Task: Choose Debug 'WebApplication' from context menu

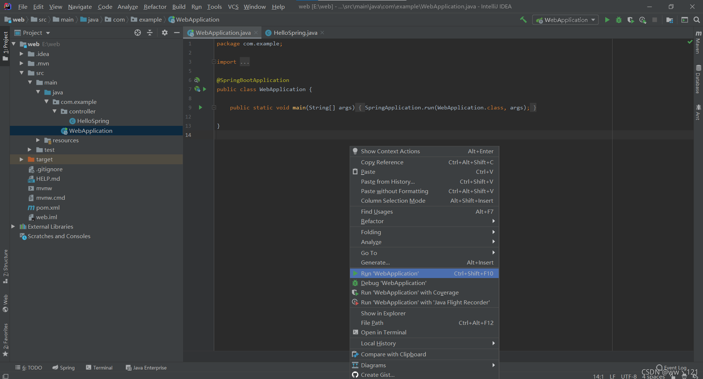Action: (x=424, y=283)
